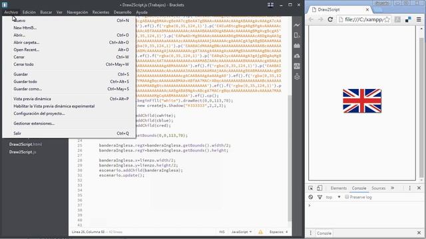Click the cloud upload icon in Brackets sidebar

pyautogui.click(x=297, y=56)
